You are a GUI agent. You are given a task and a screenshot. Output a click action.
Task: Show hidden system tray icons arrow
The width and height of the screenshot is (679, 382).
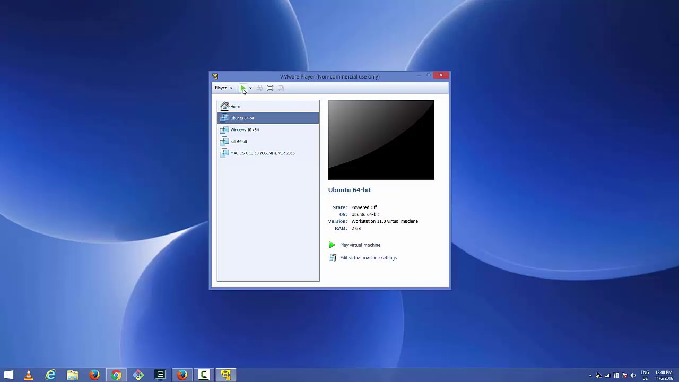tap(590, 376)
